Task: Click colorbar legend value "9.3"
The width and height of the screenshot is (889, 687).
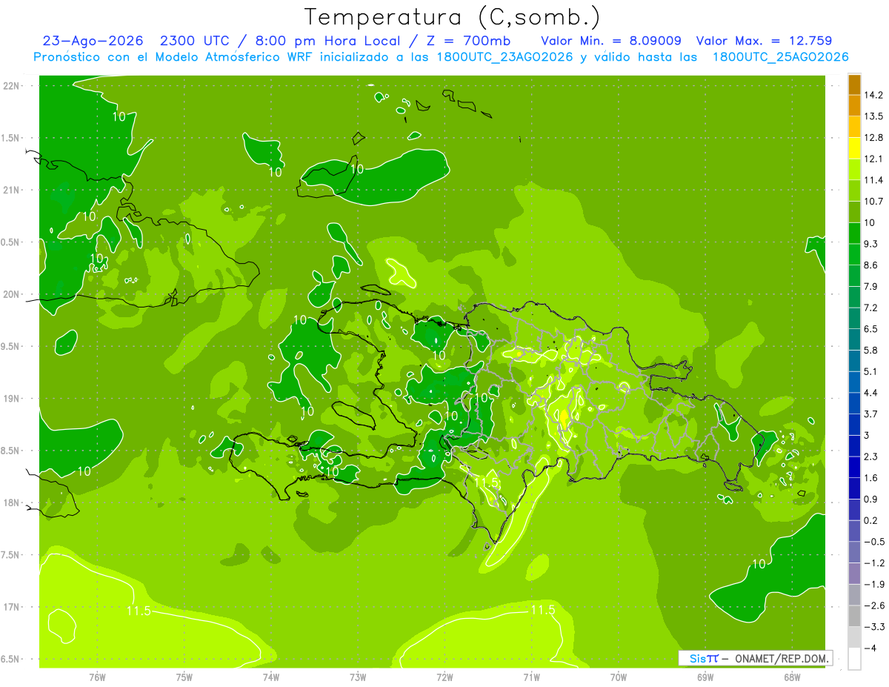Action: click(x=870, y=244)
